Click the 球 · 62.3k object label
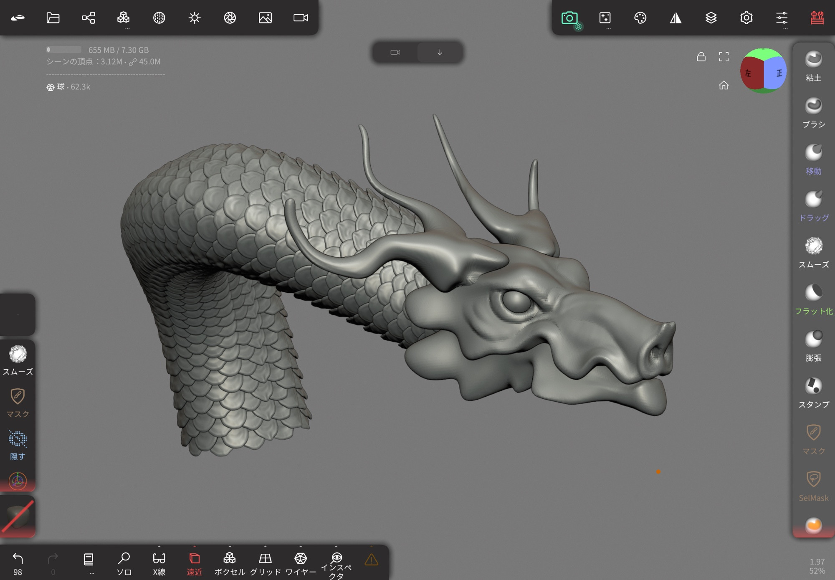 (68, 87)
